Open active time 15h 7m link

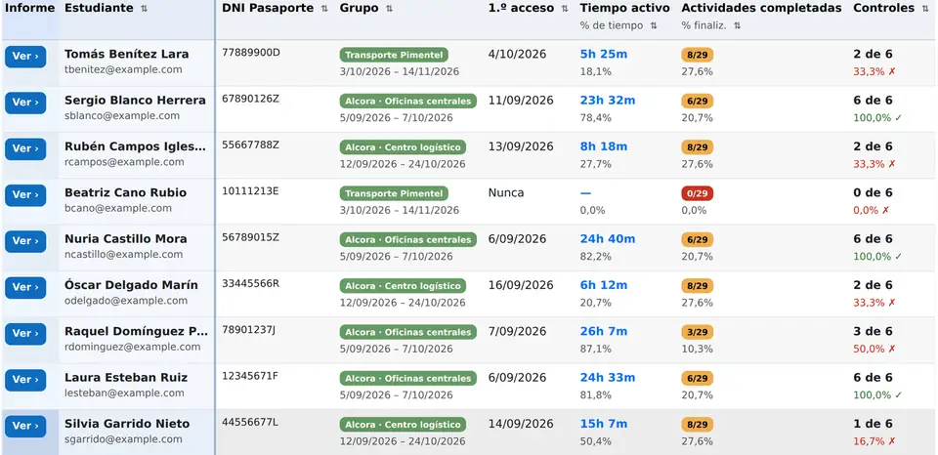pos(604,424)
